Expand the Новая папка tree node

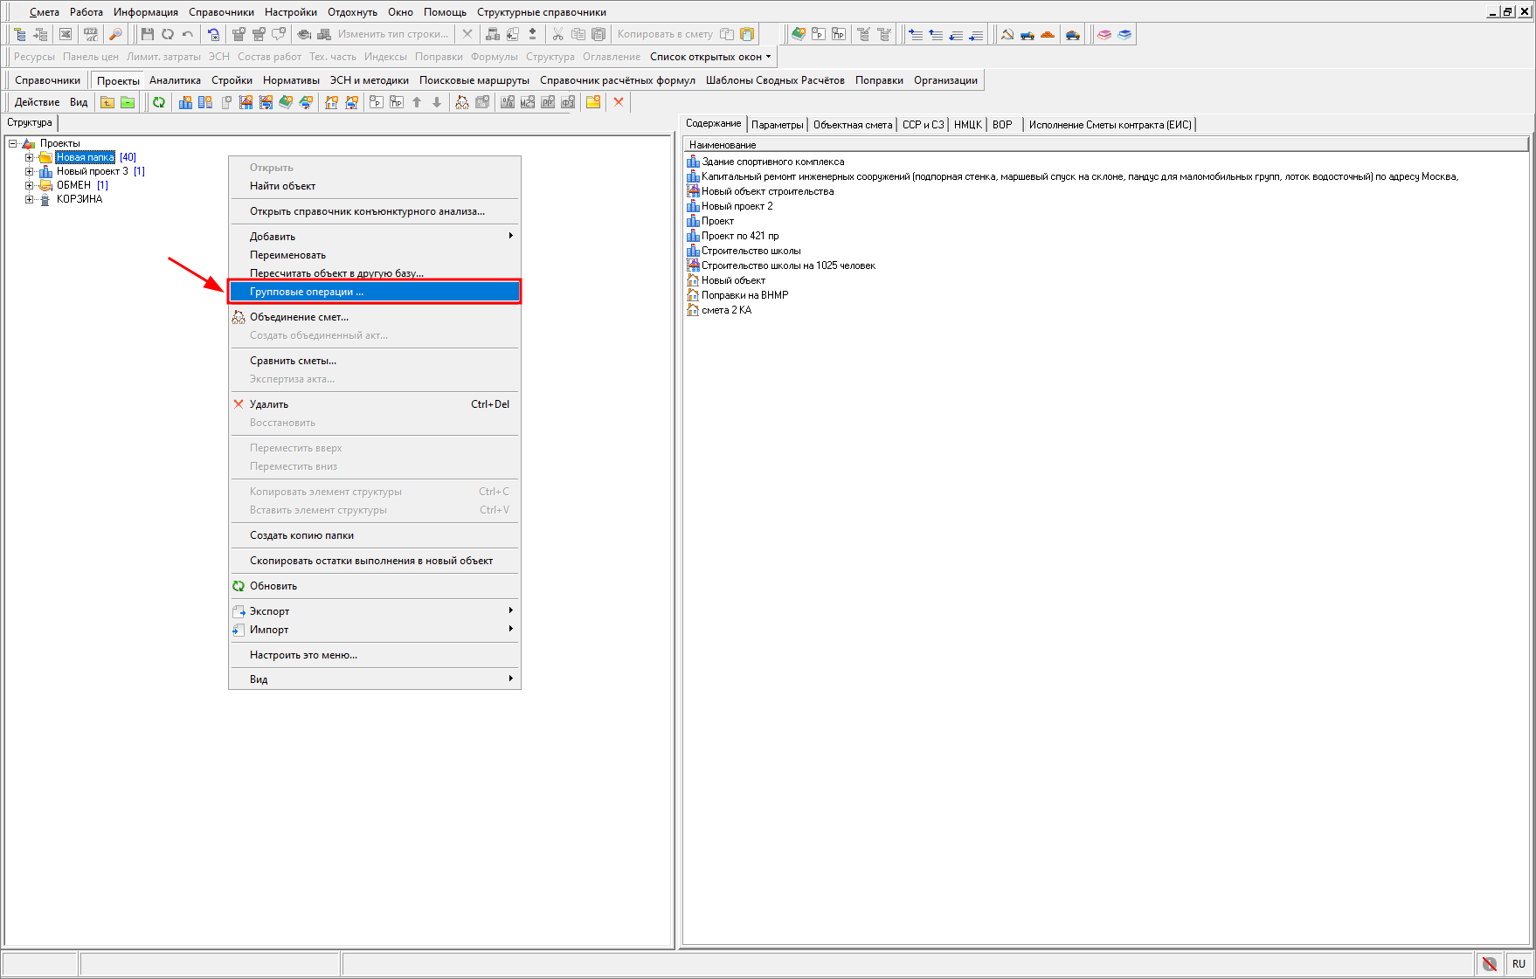pyautogui.click(x=29, y=158)
